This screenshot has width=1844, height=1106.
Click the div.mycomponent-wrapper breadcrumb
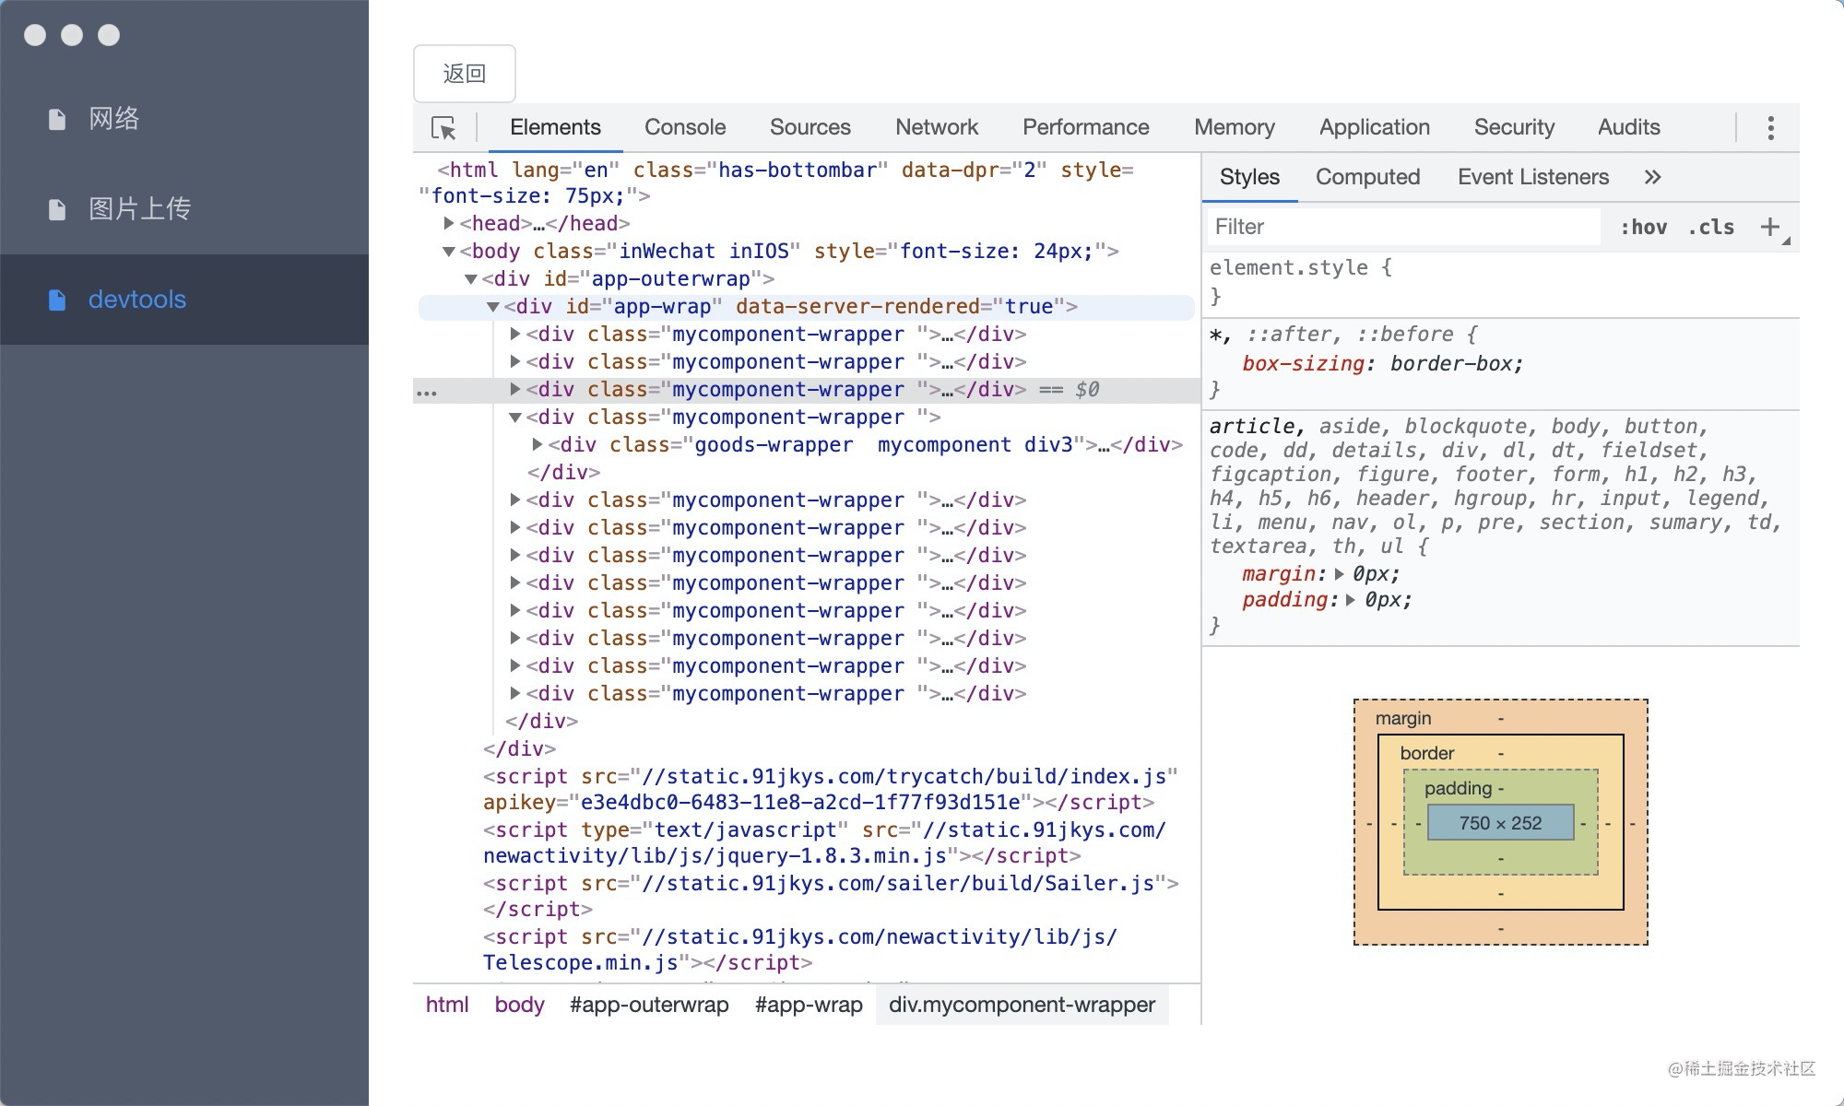[x=1022, y=1005]
